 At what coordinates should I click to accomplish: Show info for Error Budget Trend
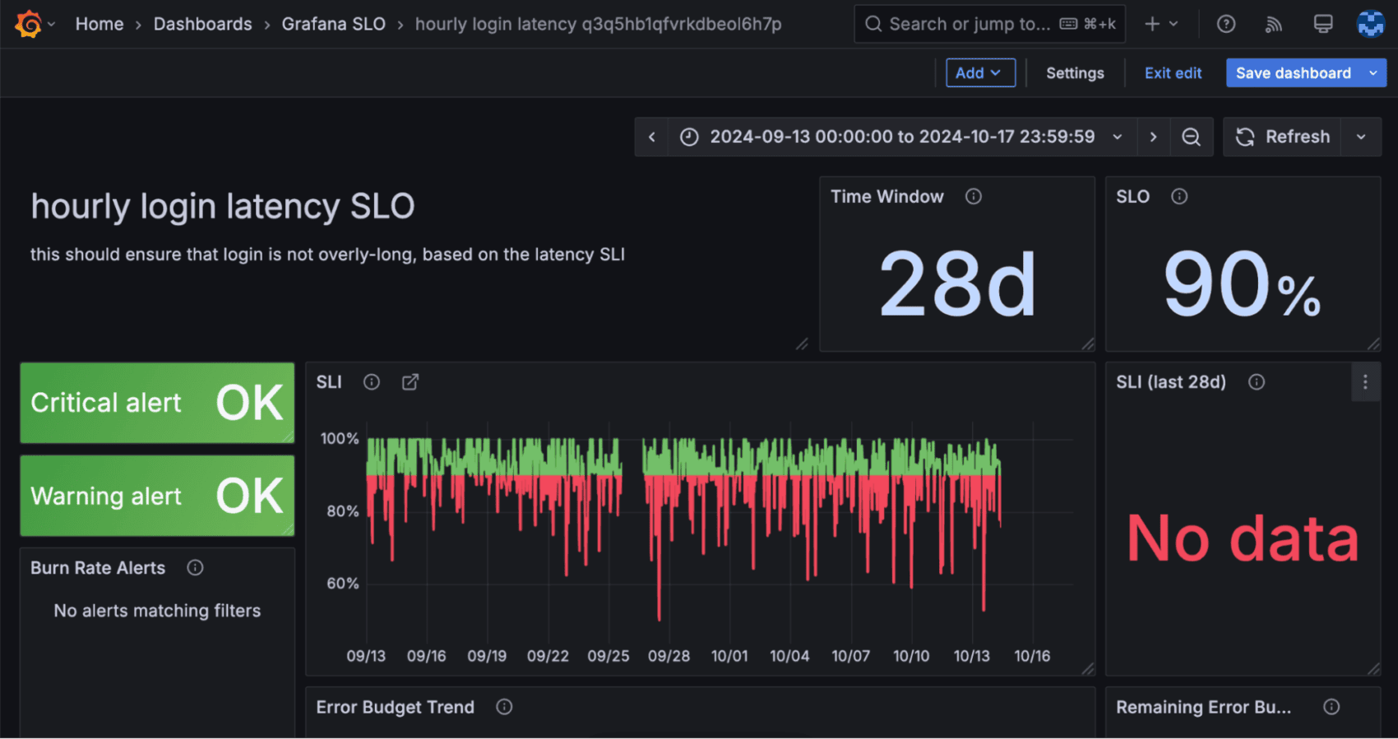tap(504, 707)
